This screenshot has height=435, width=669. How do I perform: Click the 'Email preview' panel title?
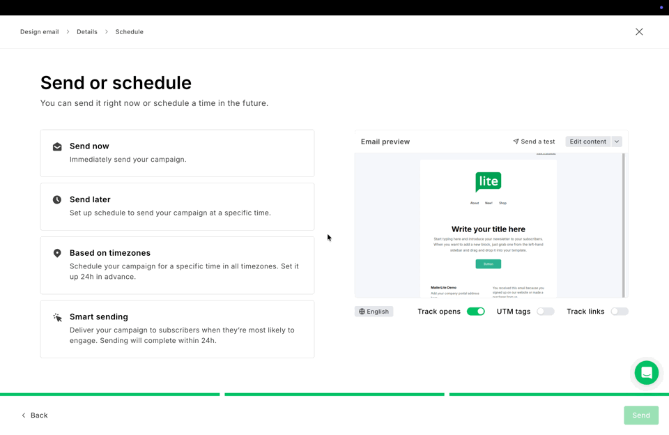coord(385,142)
